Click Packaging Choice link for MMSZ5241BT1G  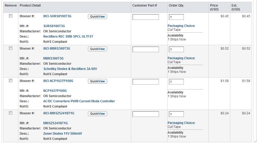(x=181, y=123)
